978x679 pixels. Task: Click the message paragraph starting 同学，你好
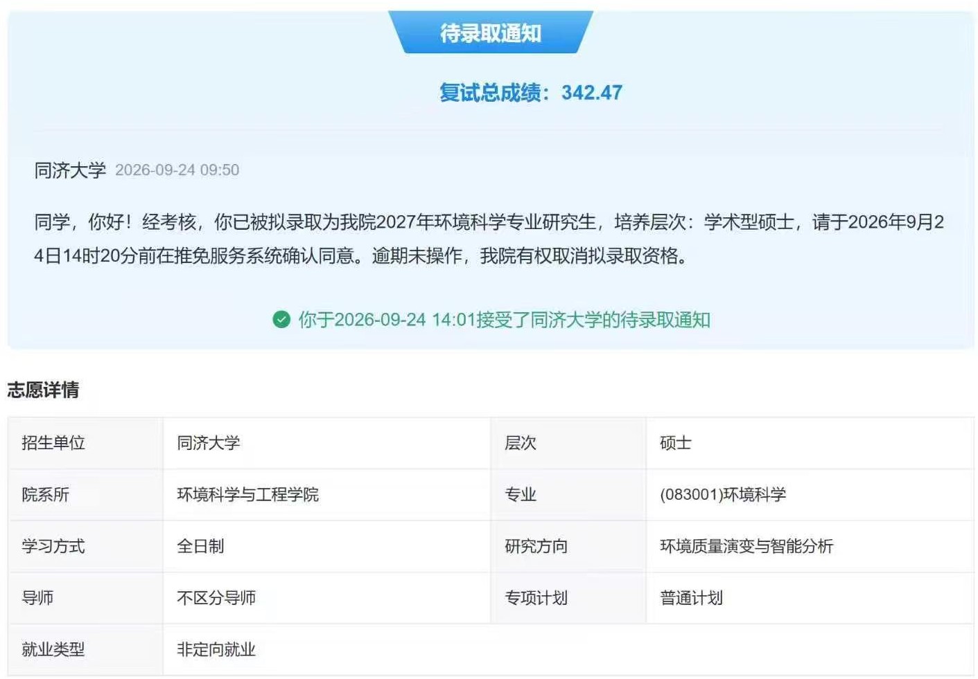(x=489, y=239)
